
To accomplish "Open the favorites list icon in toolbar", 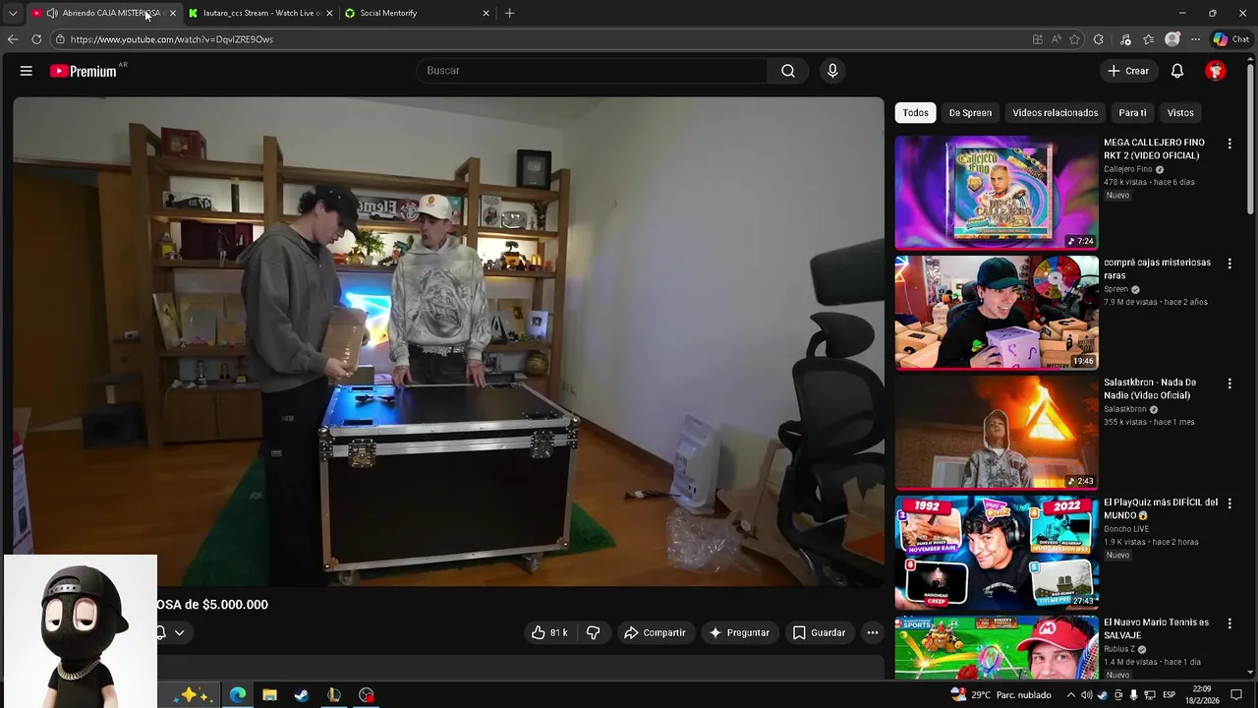I will tap(1149, 39).
